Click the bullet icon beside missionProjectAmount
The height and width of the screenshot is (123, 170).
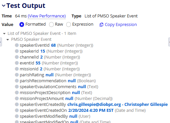pos(17,98)
